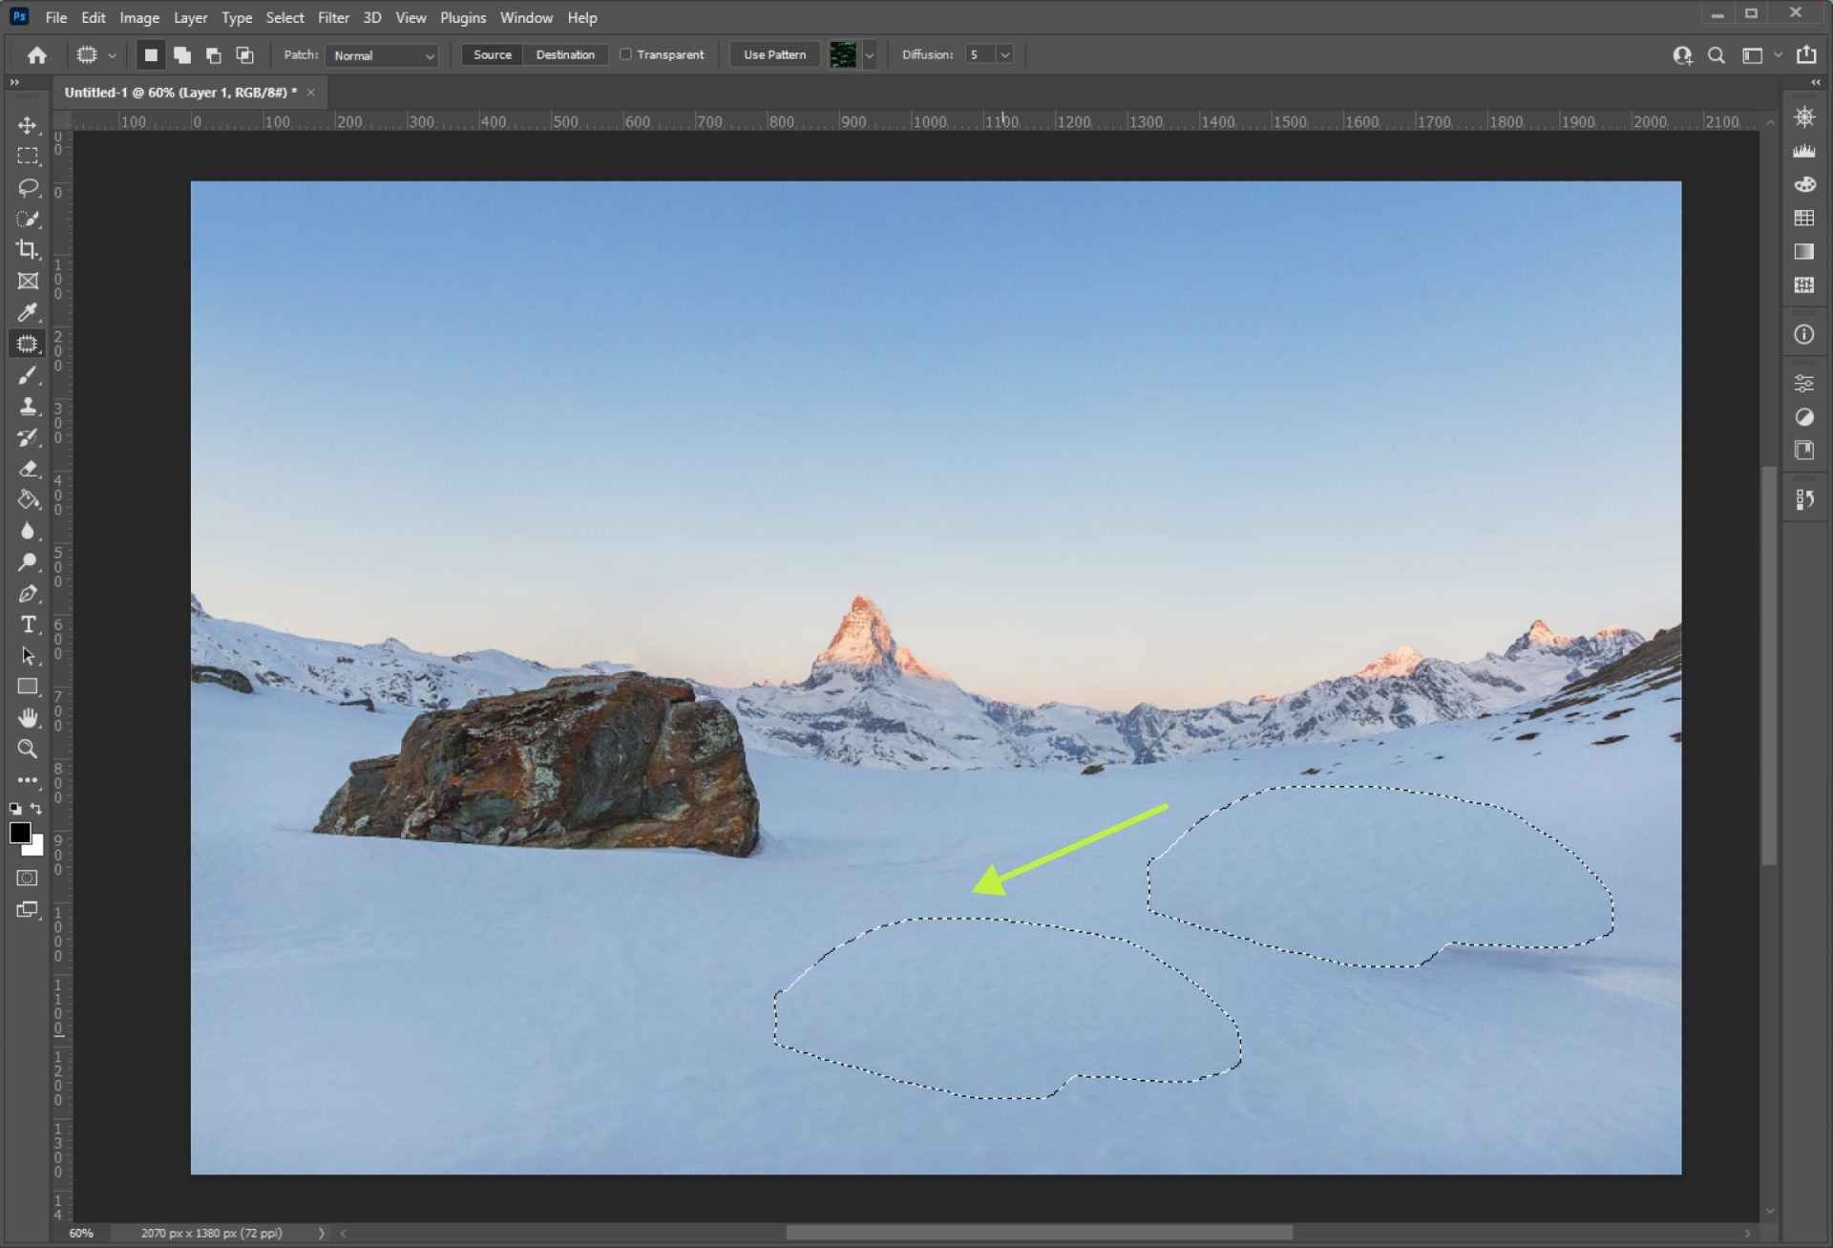1833x1248 pixels.
Task: Open the Filter menu
Action: click(333, 17)
